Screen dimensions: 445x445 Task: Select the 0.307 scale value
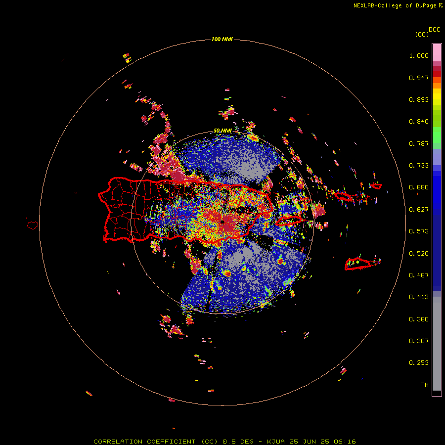coord(419,341)
